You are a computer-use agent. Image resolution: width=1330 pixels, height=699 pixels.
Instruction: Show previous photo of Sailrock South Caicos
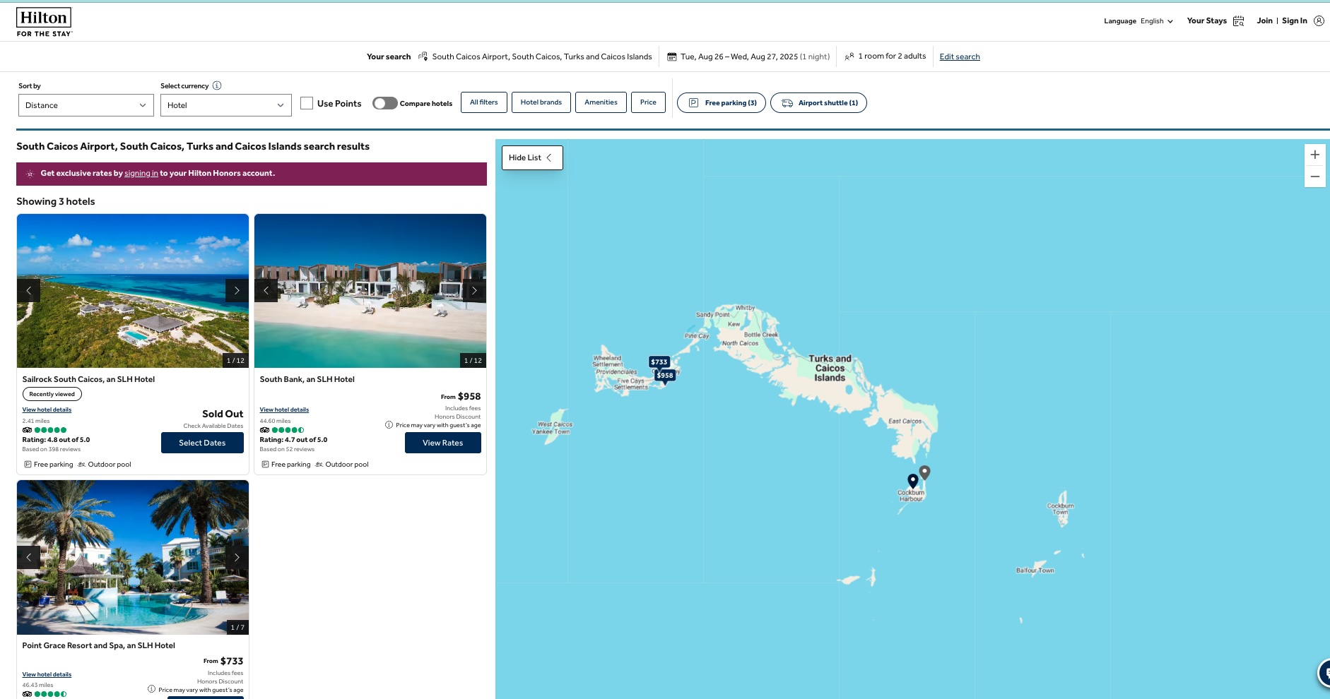[28, 290]
